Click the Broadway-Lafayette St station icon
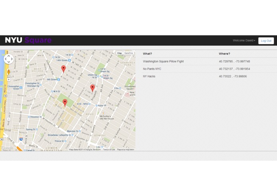277x196 pixels. 73,135
